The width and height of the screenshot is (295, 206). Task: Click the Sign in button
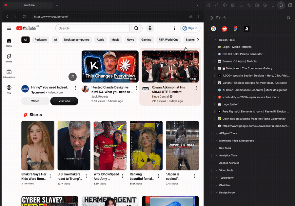pyautogui.click(x=190, y=28)
